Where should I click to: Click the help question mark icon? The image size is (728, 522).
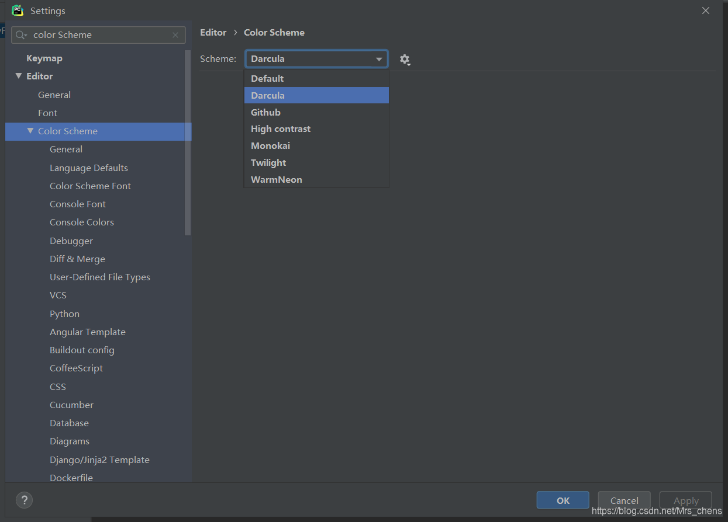click(24, 500)
